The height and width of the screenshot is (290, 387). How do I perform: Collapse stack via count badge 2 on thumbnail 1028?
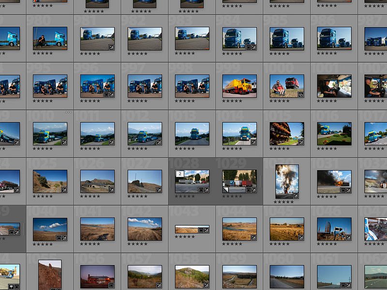tap(180, 174)
